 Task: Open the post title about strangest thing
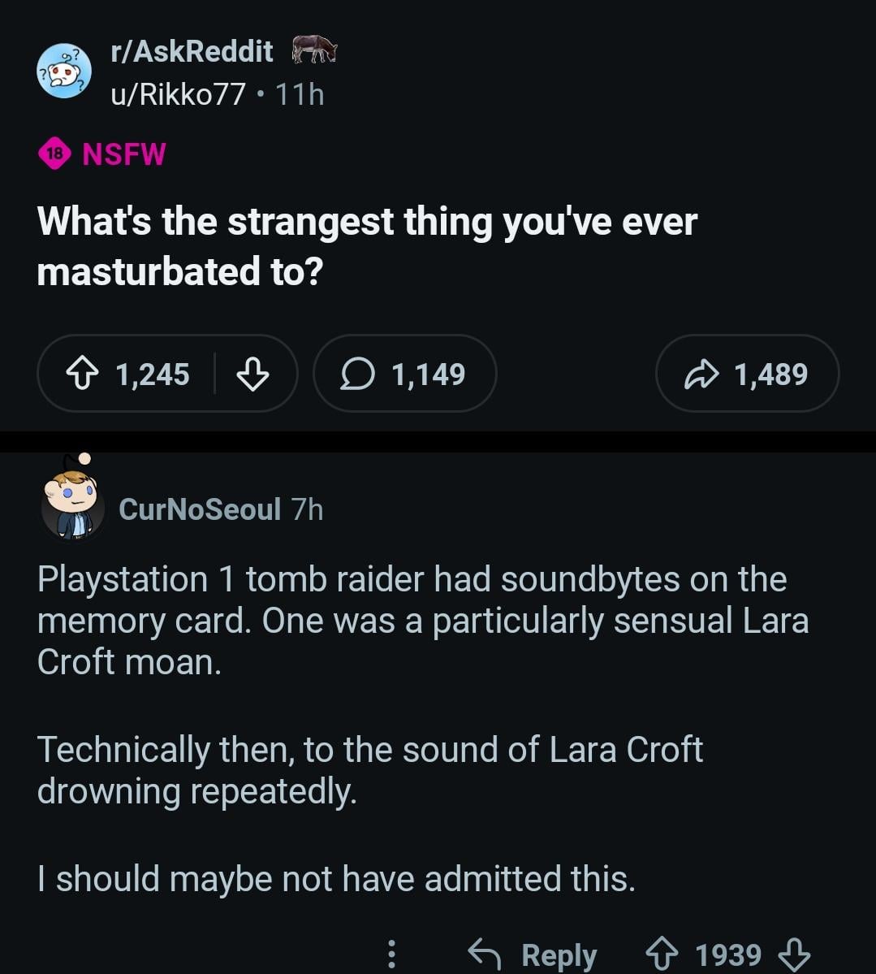tap(367, 245)
